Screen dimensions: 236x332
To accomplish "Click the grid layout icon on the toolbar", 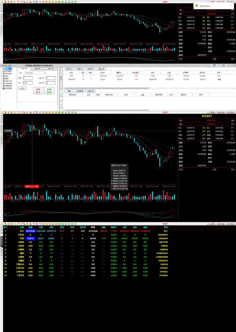I will pos(37,2).
